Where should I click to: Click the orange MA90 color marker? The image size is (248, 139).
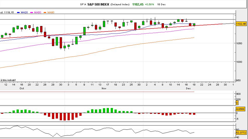[45, 12]
